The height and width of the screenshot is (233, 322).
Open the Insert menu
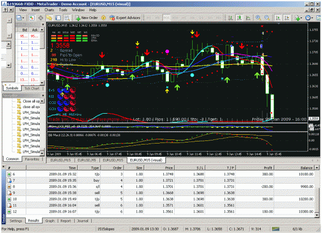point(36,10)
